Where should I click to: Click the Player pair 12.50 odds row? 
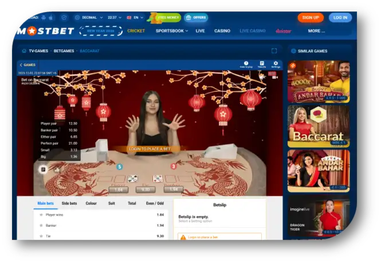tap(59, 123)
